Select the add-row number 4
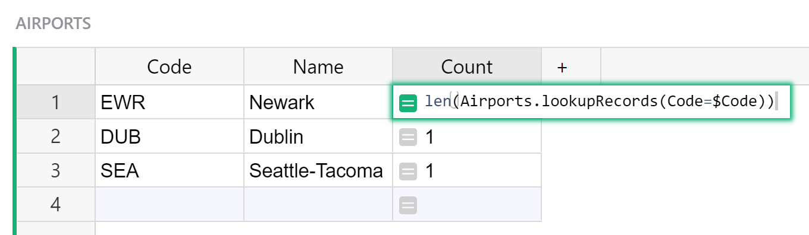The width and height of the screenshot is (809, 235). point(56,205)
